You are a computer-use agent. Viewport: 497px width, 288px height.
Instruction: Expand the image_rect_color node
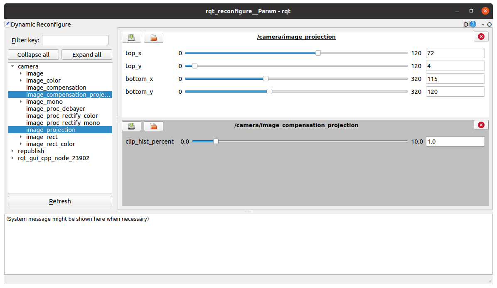click(21, 144)
